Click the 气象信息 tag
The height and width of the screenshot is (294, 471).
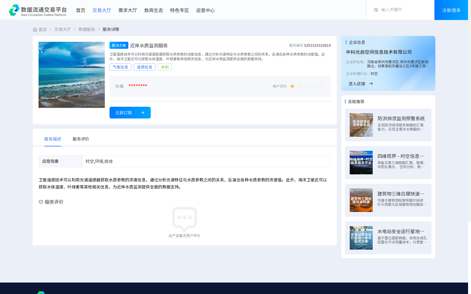(120, 67)
